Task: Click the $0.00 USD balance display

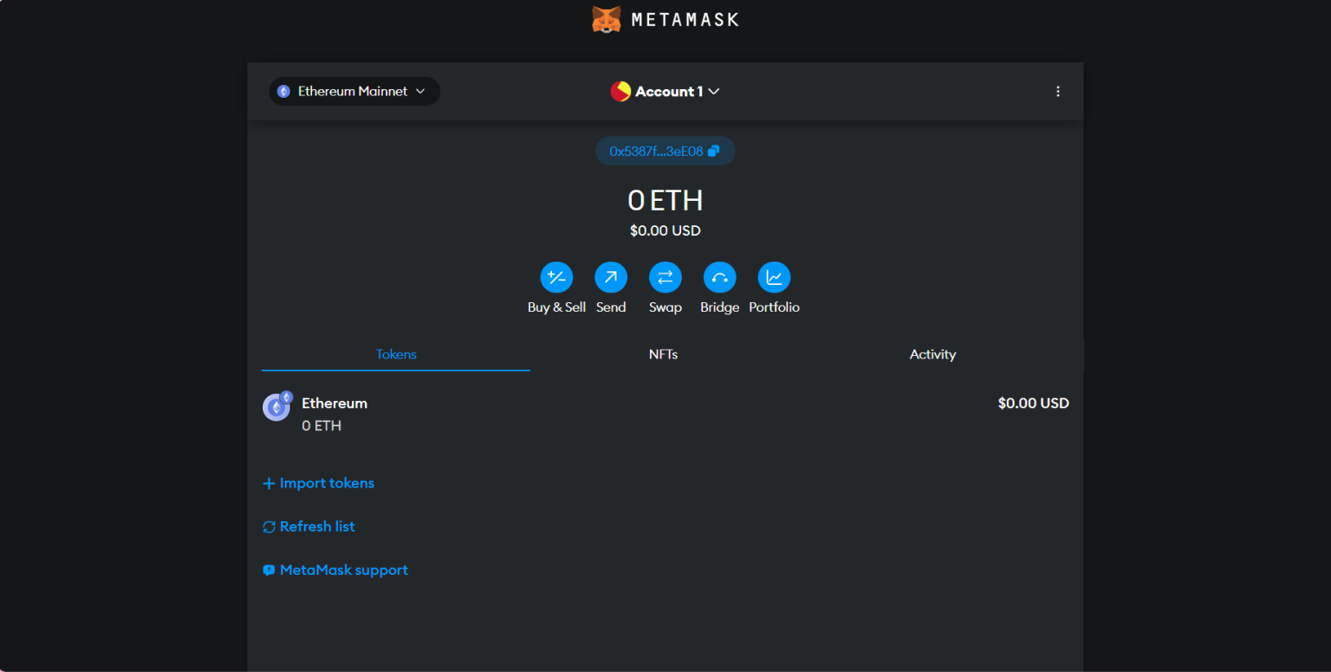Action: pyautogui.click(x=665, y=230)
